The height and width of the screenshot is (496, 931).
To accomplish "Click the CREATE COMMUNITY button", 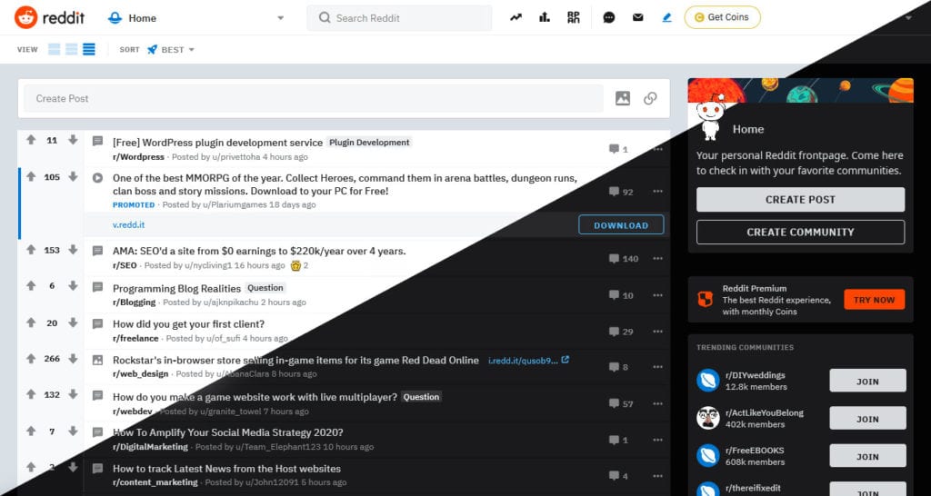I will pyautogui.click(x=800, y=232).
